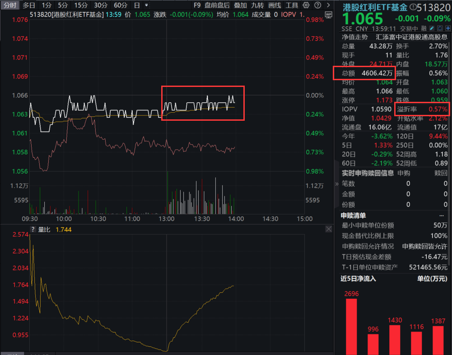Close the 量比 indicator panel
Viewport: 452px width, 355px height.
329,229
